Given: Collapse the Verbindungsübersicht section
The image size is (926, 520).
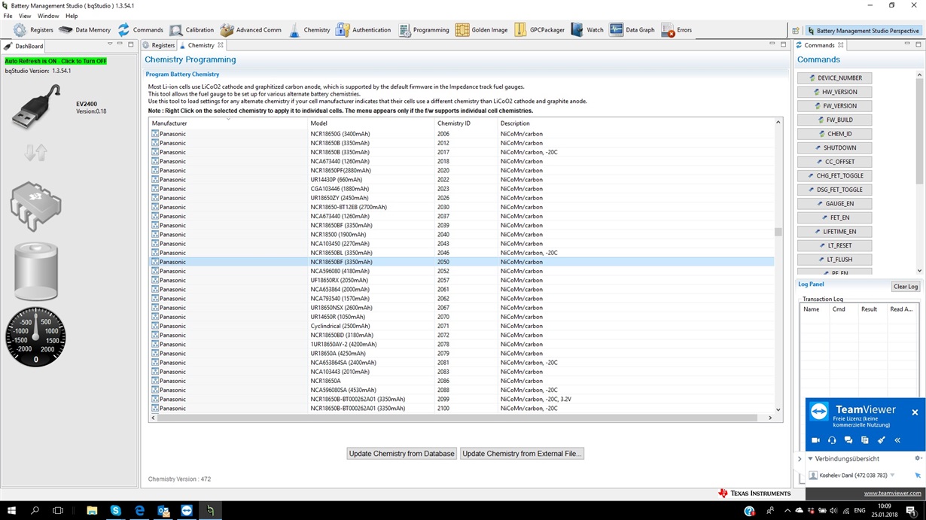Looking at the screenshot, I should (811, 458).
